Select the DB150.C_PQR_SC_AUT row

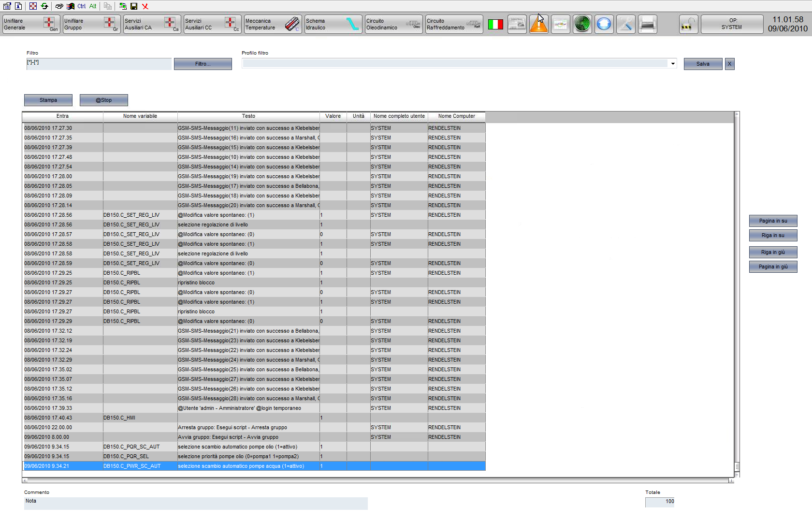(254, 447)
